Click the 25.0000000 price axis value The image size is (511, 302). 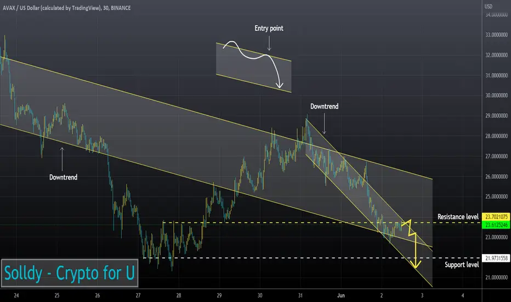coord(496,197)
